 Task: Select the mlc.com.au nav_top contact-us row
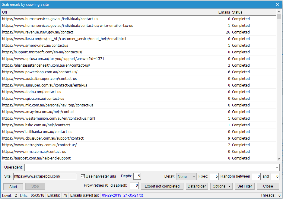138,105
